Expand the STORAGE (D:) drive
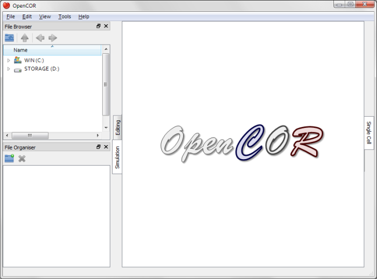The height and width of the screenshot is (279, 377). (9, 69)
